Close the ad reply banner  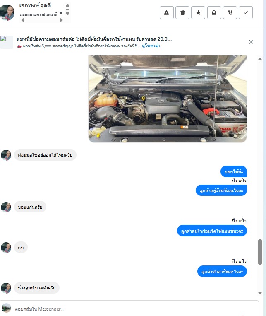pyautogui.click(x=251, y=42)
